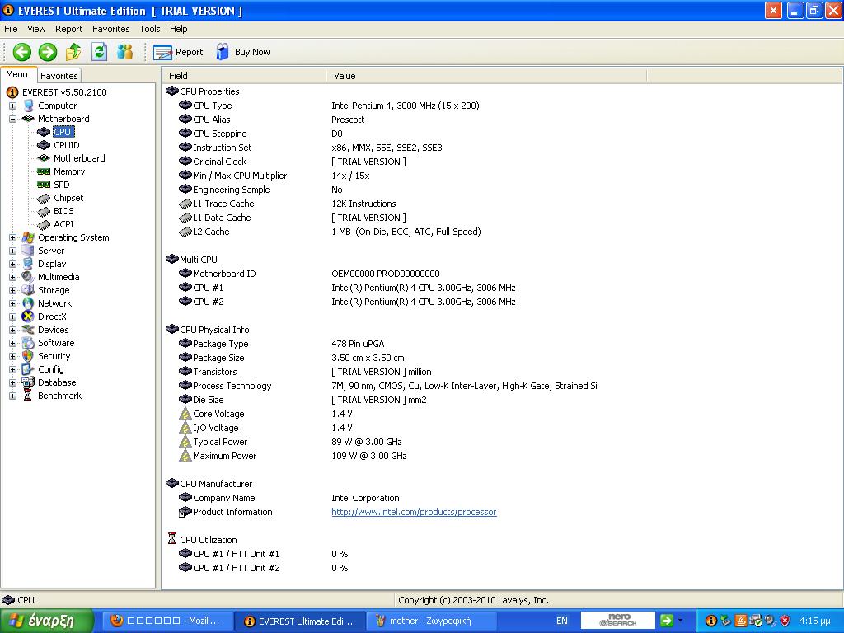The height and width of the screenshot is (633, 844).
Task: Click the Typical Power voltage icon
Action: (x=185, y=442)
